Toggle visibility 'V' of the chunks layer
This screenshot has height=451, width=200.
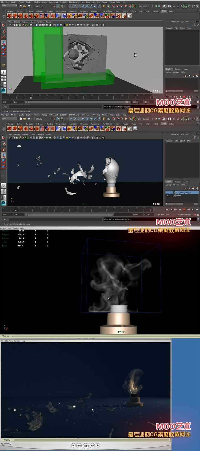tap(167, 196)
